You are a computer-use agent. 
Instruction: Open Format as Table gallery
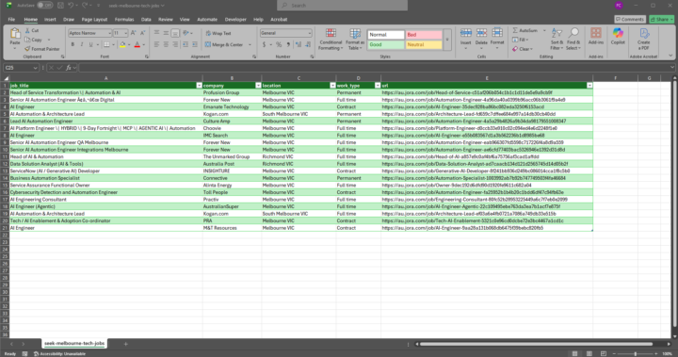click(x=355, y=40)
